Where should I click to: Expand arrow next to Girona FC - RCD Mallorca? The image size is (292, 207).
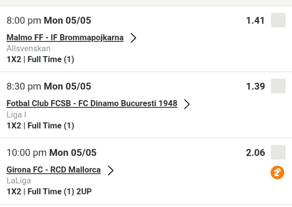point(110,170)
